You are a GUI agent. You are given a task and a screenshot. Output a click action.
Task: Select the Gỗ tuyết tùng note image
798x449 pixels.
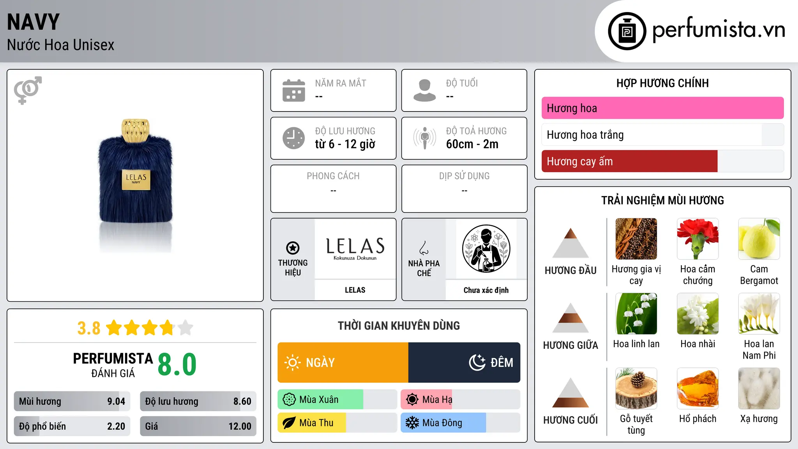click(x=636, y=389)
